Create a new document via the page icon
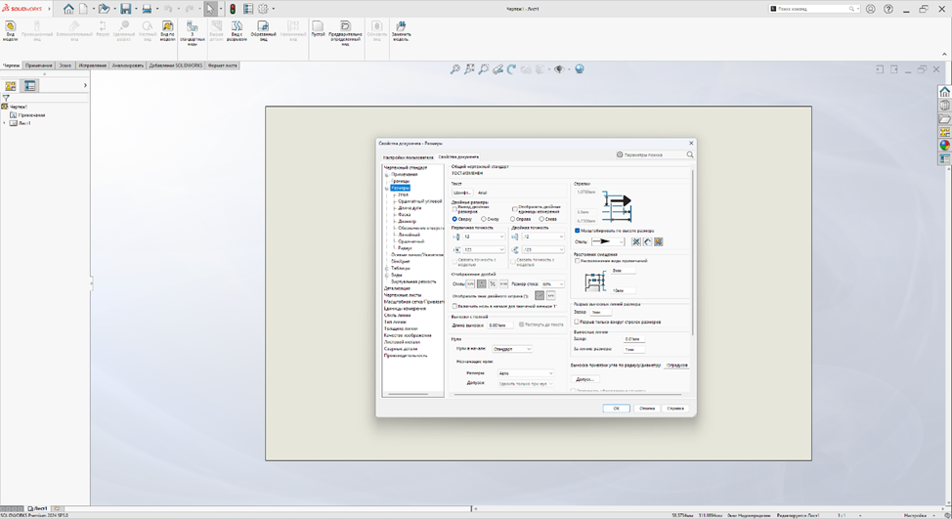The height and width of the screenshot is (519, 952). point(83,9)
